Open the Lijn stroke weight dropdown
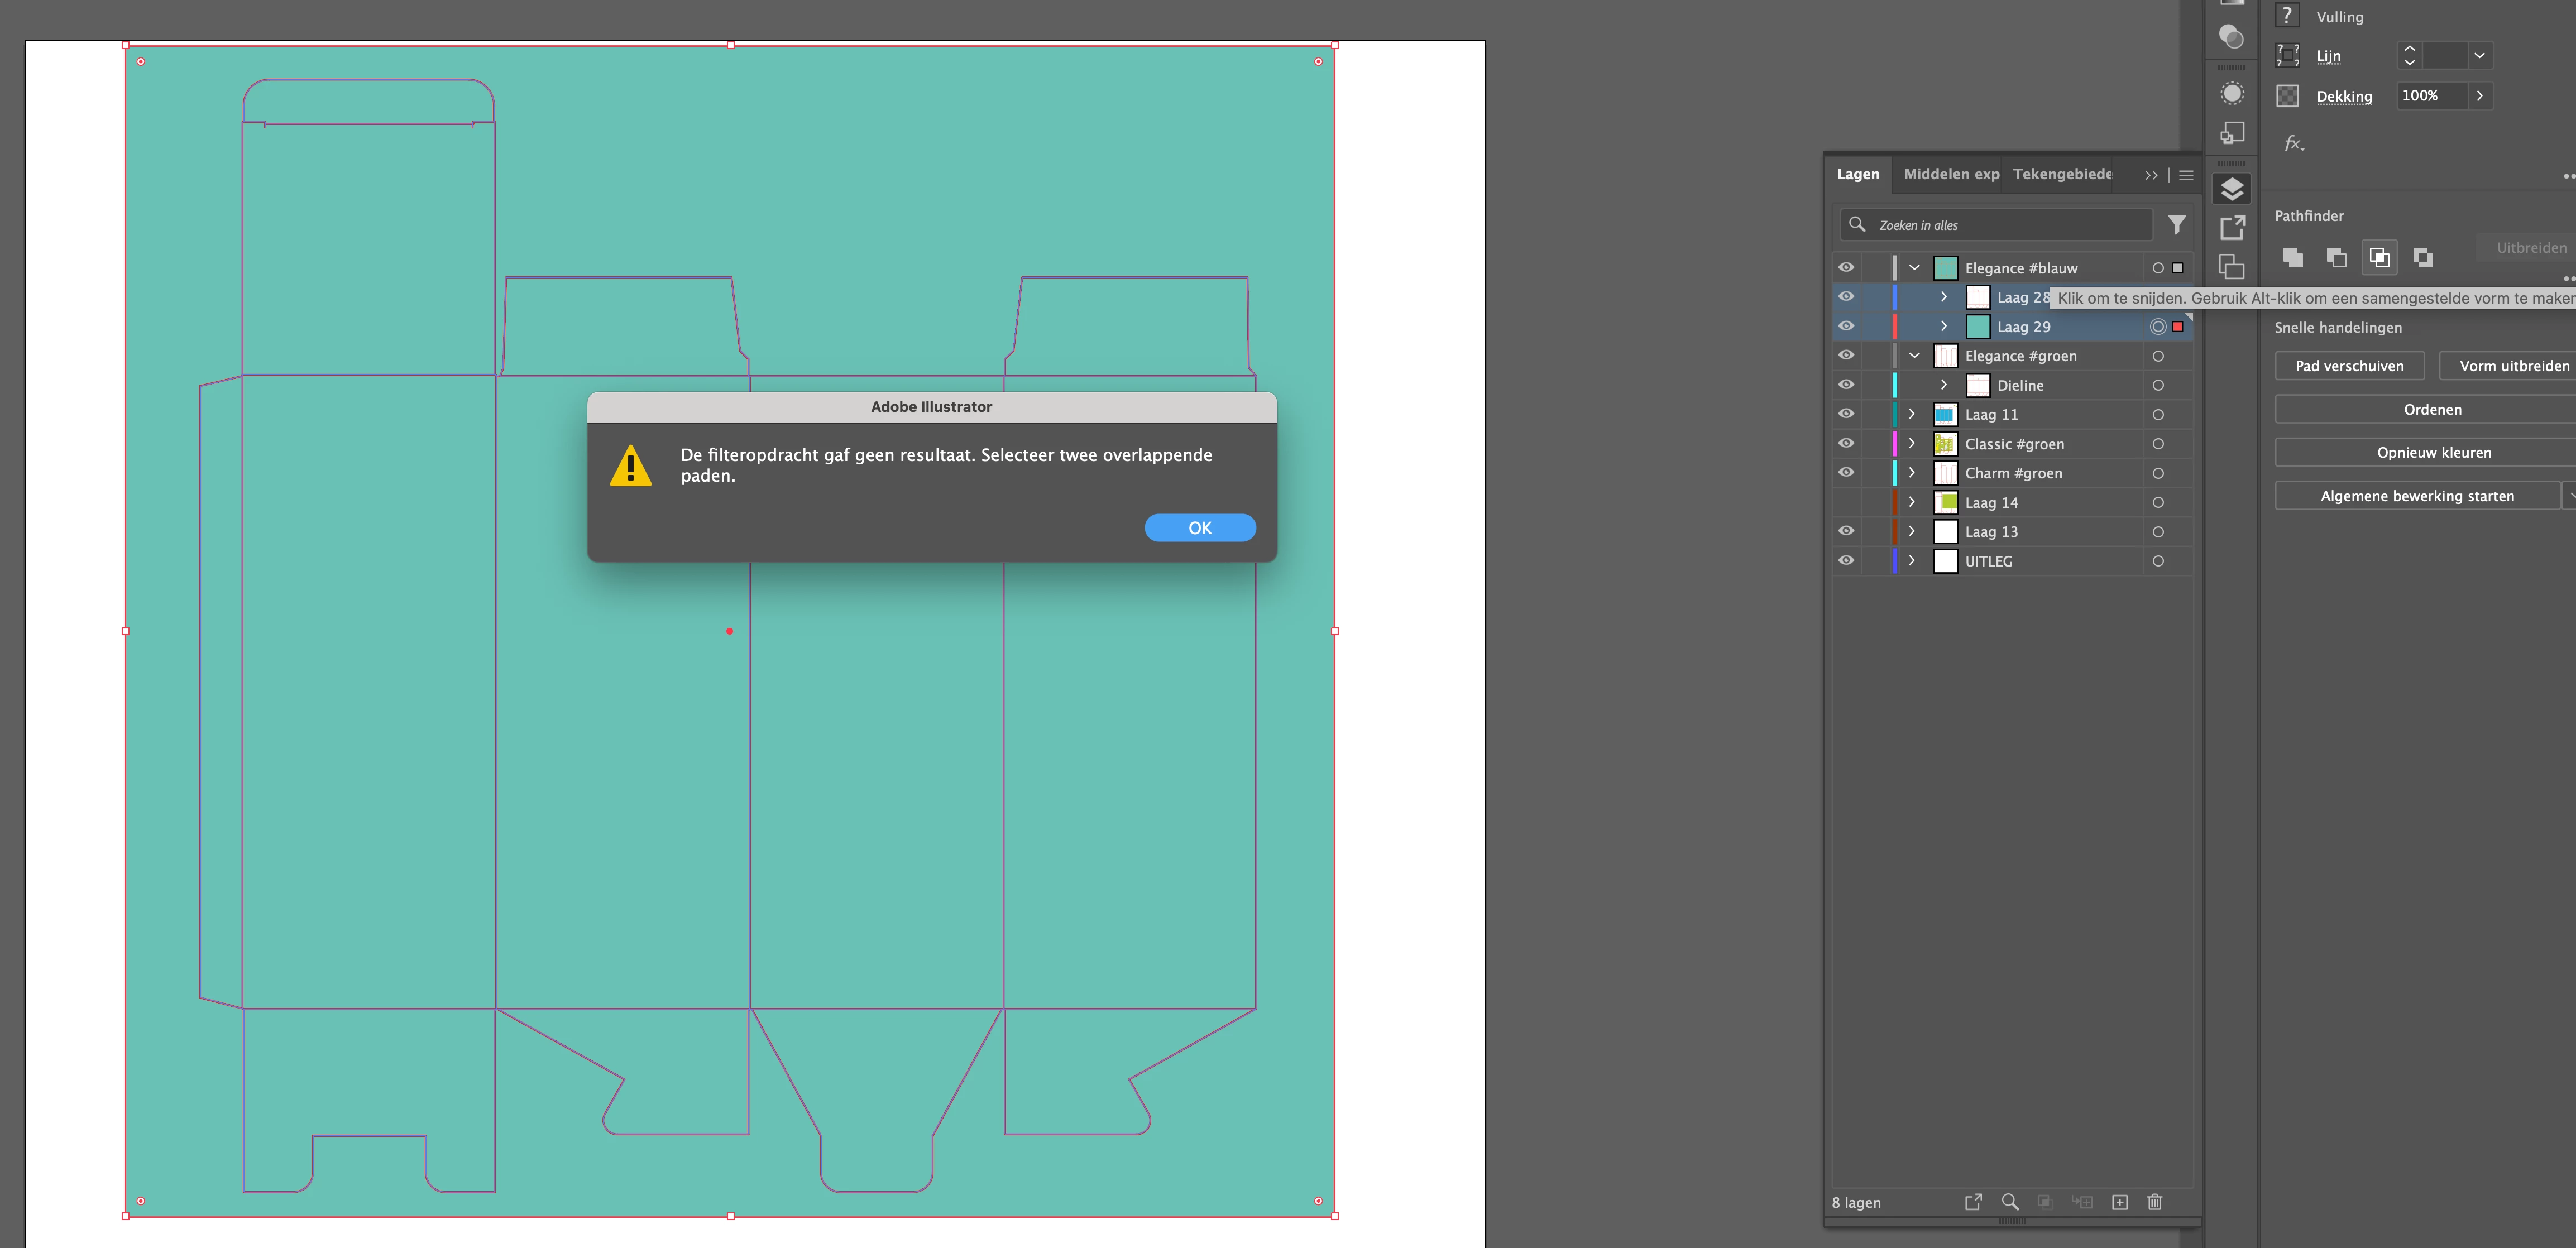Viewport: 2576px width, 1248px height. (x=2479, y=56)
